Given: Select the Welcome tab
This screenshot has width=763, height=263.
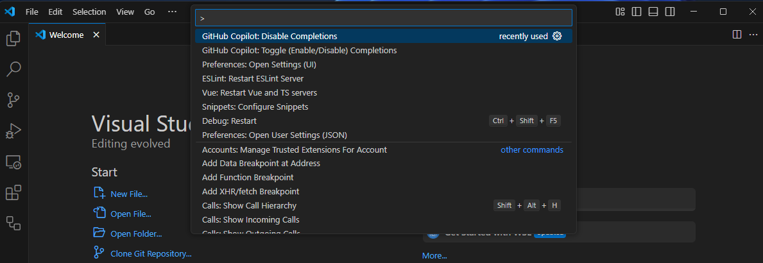Looking at the screenshot, I should click(67, 35).
